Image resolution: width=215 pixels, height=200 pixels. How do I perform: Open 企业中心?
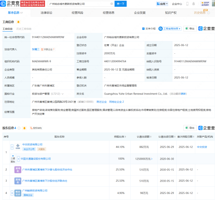(177, 4)
